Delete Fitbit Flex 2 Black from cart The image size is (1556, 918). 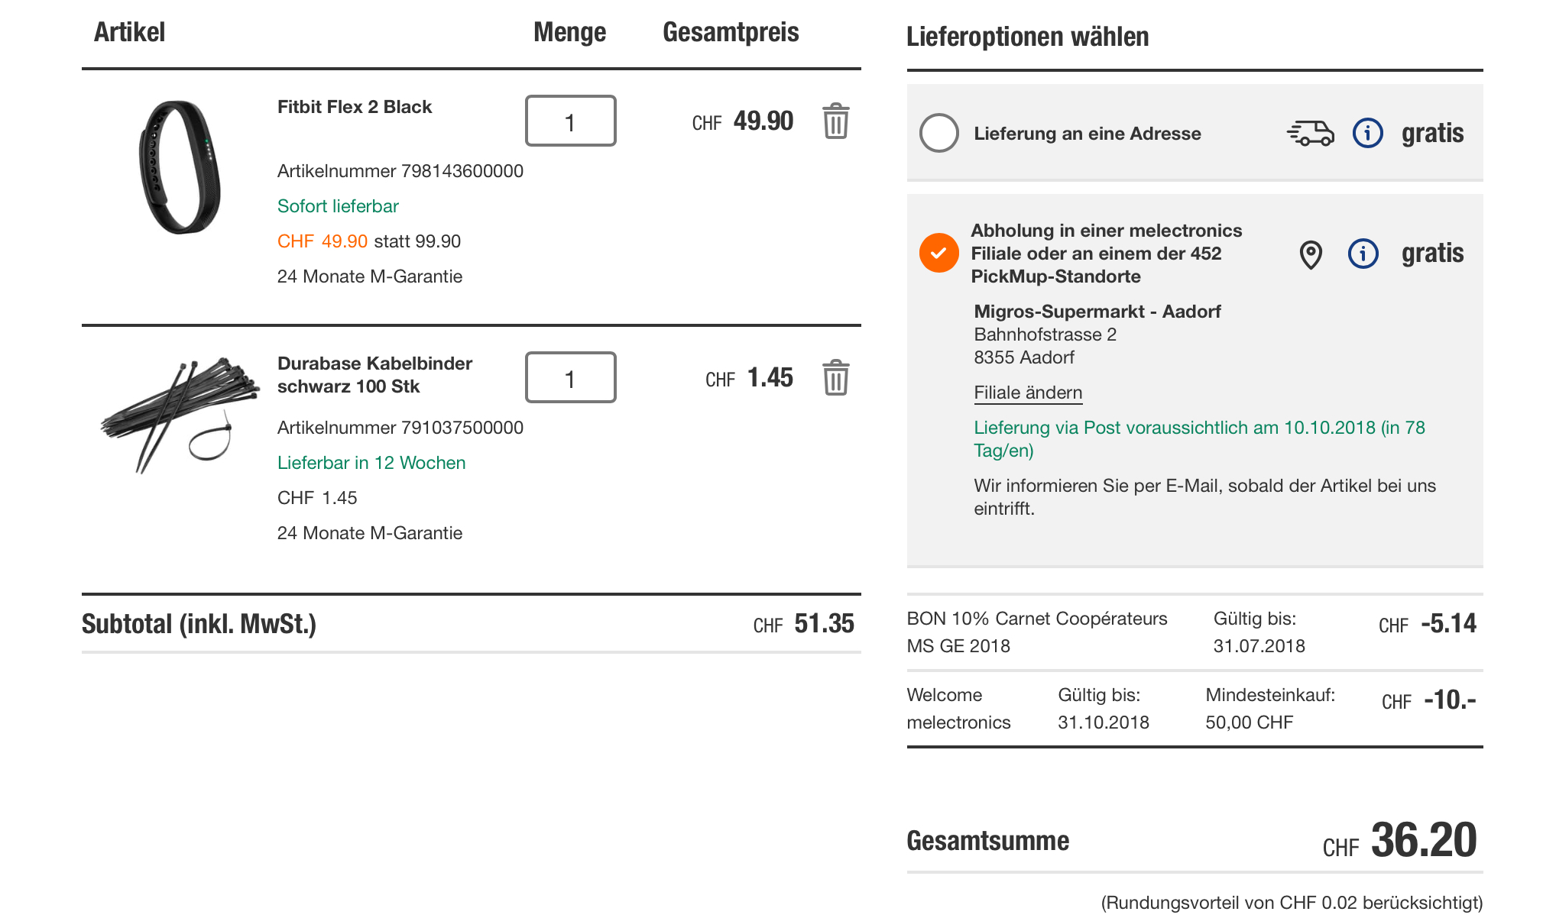835,121
